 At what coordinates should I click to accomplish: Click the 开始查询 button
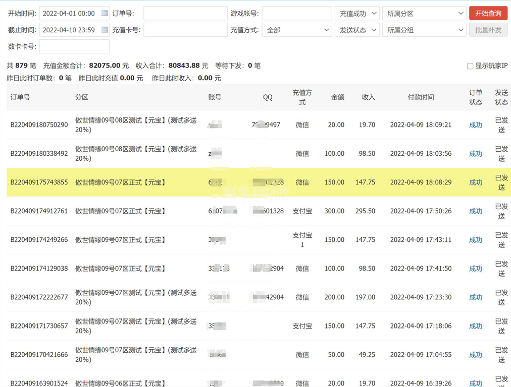488,14
